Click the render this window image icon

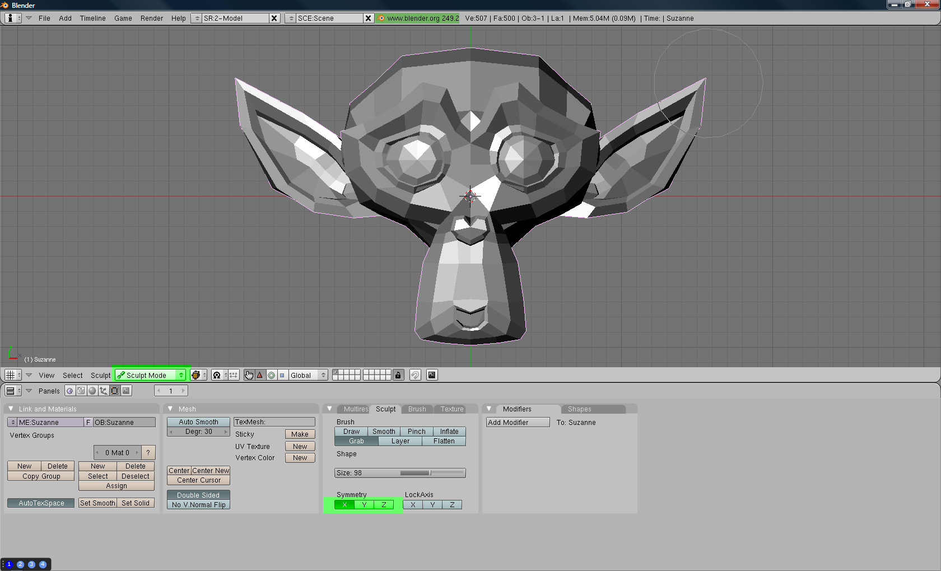(432, 375)
